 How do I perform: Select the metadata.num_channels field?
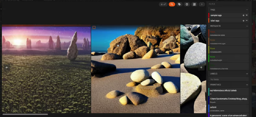[228, 66]
